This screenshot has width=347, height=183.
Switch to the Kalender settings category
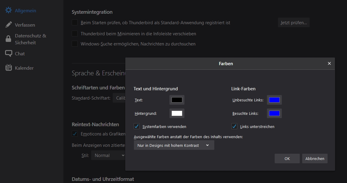24,68
